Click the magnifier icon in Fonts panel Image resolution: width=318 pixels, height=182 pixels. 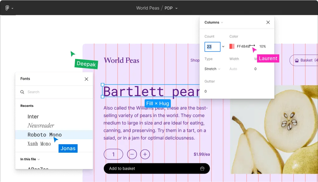pyautogui.click(x=22, y=92)
